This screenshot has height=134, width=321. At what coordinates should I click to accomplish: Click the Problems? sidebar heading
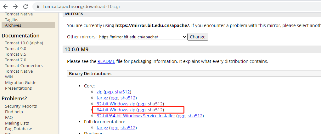pyautogui.click(x=14, y=98)
